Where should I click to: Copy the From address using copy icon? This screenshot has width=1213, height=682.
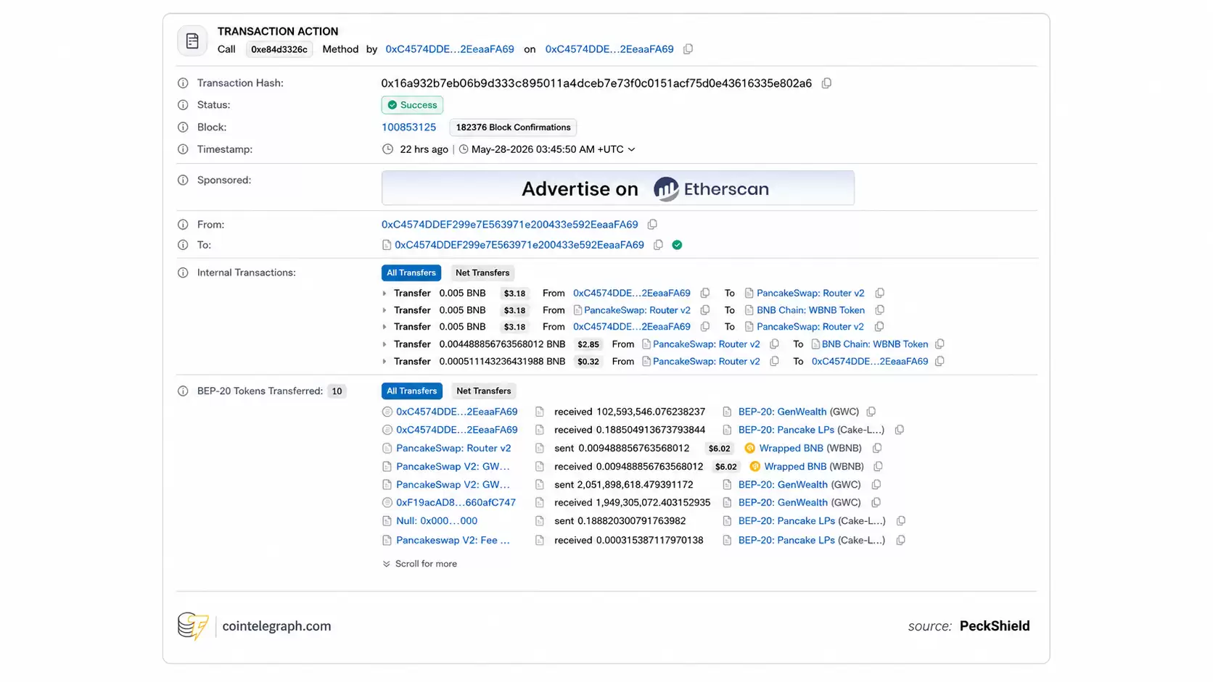(x=652, y=225)
